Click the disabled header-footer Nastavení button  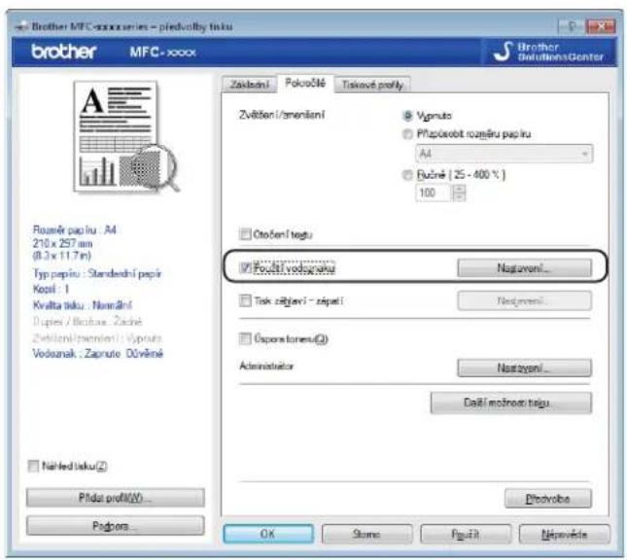click(524, 300)
